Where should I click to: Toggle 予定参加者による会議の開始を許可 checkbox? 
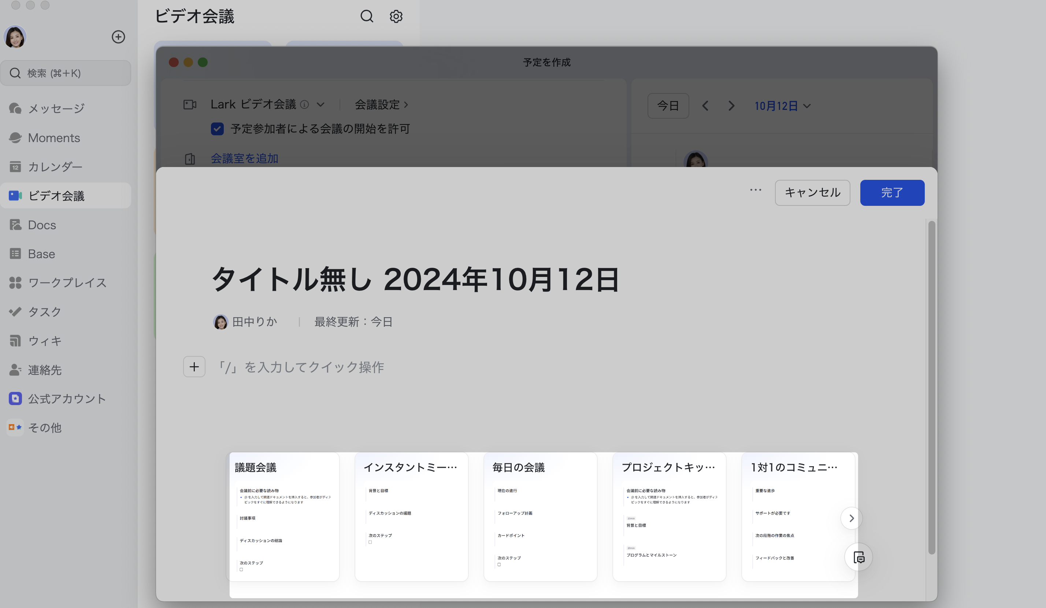[x=217, y=129]
